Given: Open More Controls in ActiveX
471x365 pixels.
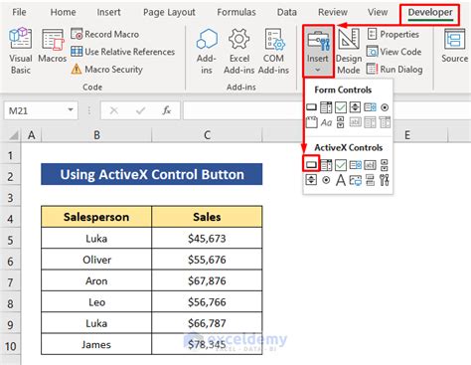Looking at the screenshot, I should pyautogui.click(x=385, y=180).
